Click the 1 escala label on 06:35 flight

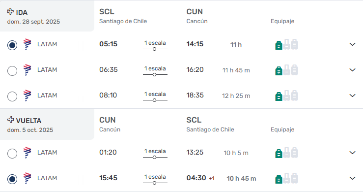click(x=155, y=68)
